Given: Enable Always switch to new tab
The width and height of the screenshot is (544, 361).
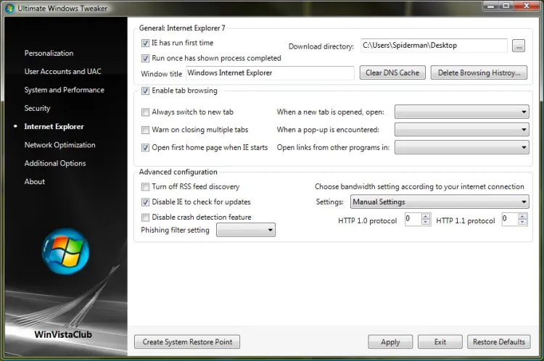Looking at the screenshot, I should (145, 112).
